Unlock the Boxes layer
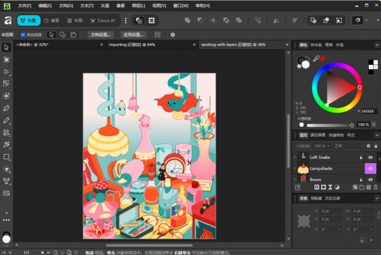 [x=361, y=180]
